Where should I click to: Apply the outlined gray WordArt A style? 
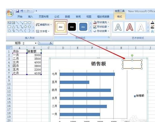pyautogui.click(x=118, y=27)
